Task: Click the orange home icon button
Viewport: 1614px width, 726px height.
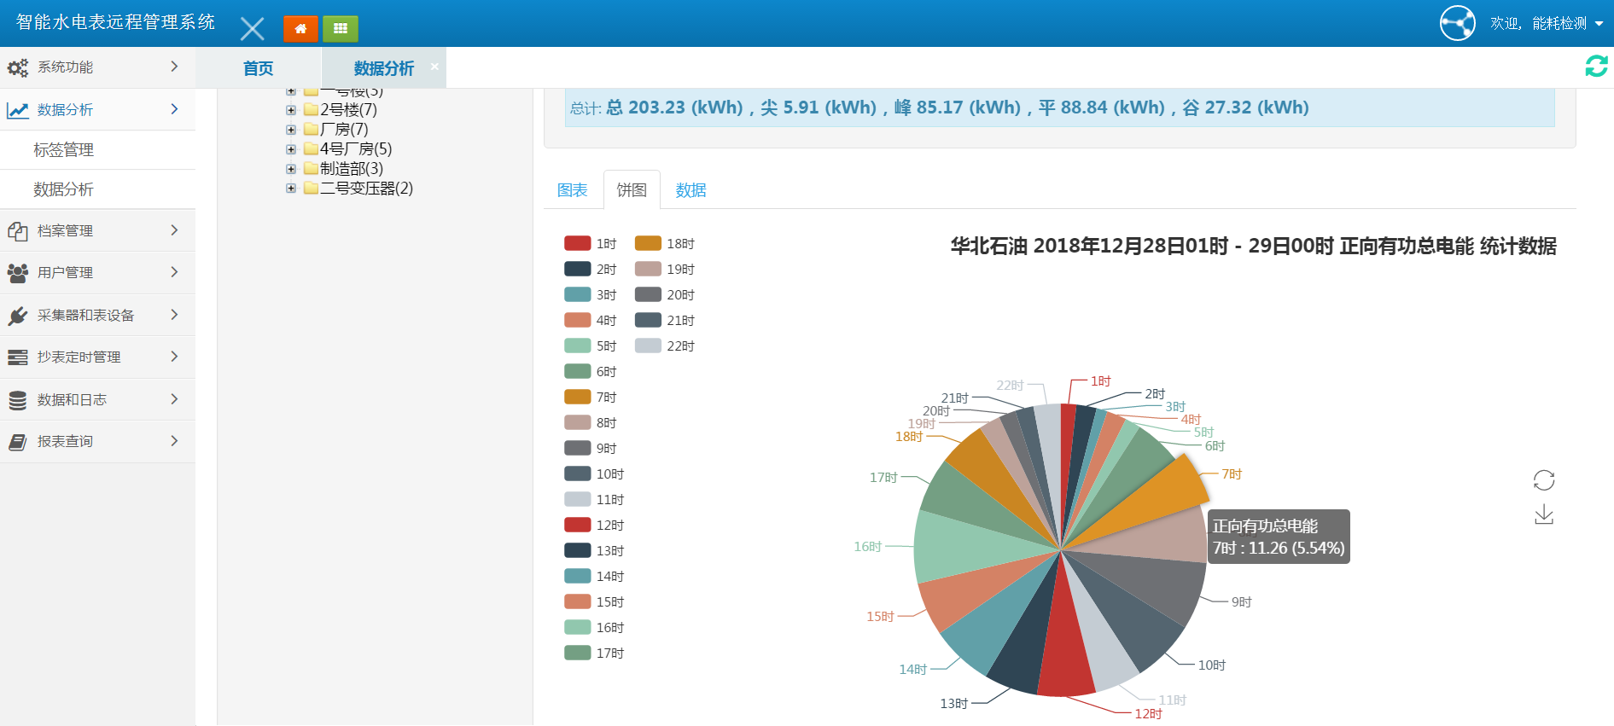Action: tap(300, 28)
